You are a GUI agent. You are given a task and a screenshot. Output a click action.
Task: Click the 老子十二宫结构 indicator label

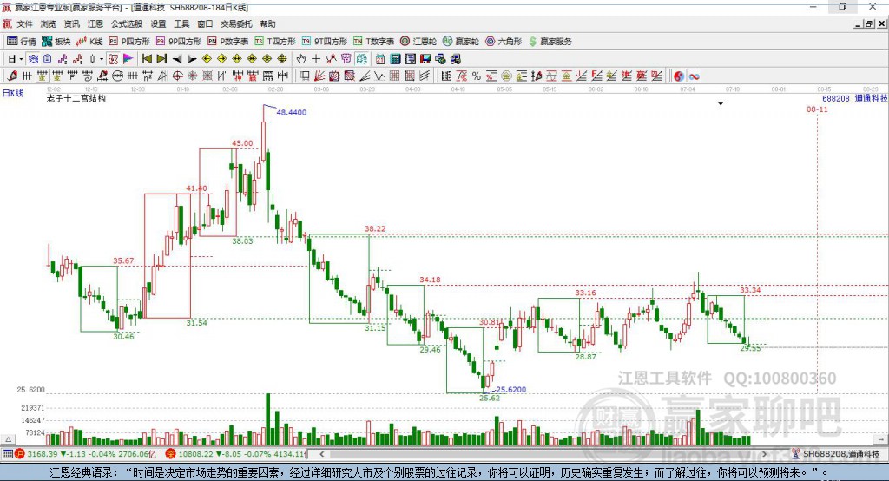(76, 98)
